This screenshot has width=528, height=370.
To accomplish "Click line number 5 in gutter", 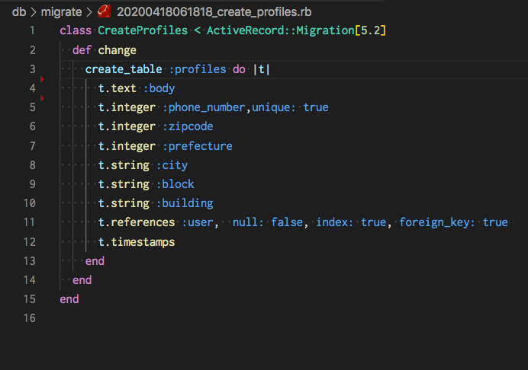I will click(x=32, y=107).
